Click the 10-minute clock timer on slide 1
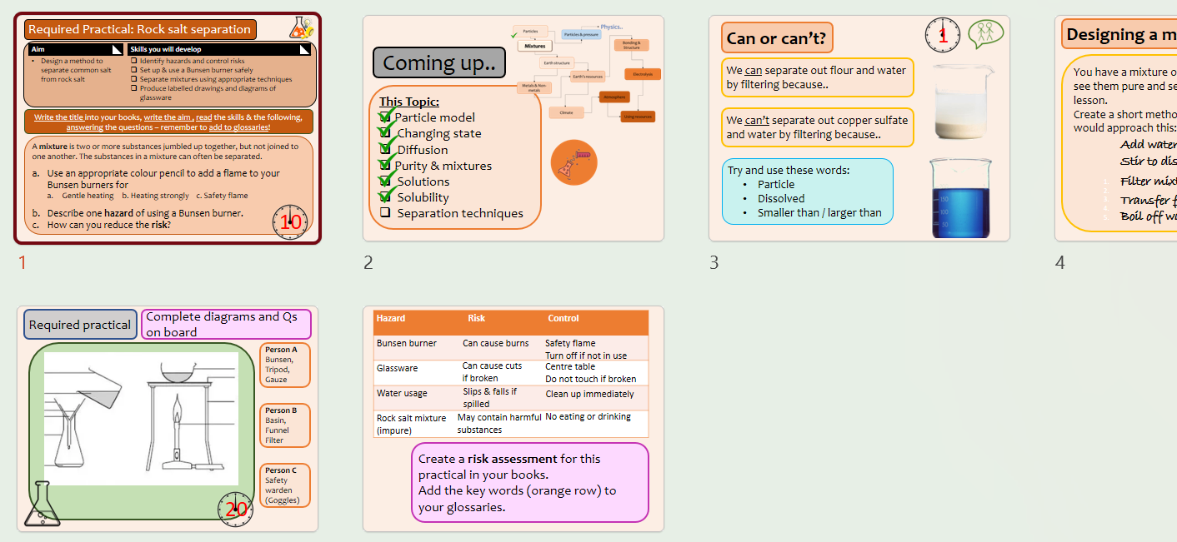 click(x=290, y=221)
